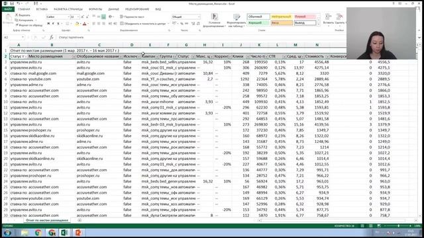The image size is (424, 238).
Task: Undo the last action in the quick access toolbar
Action: click(19, 3)
